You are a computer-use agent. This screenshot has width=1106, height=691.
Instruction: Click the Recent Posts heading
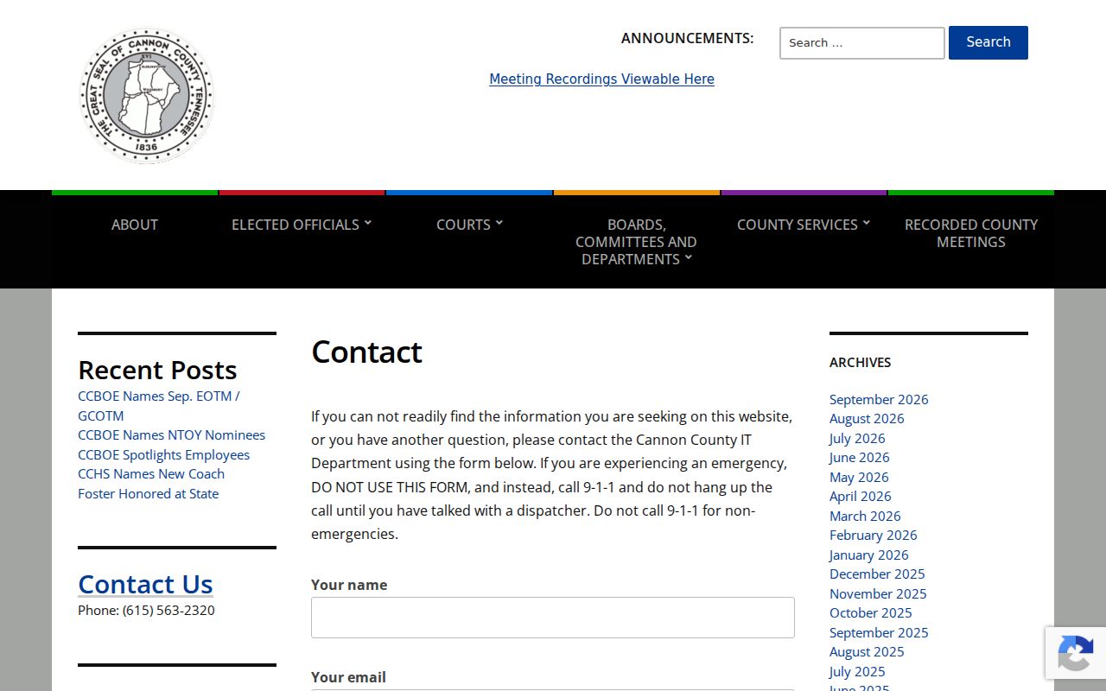157,370
